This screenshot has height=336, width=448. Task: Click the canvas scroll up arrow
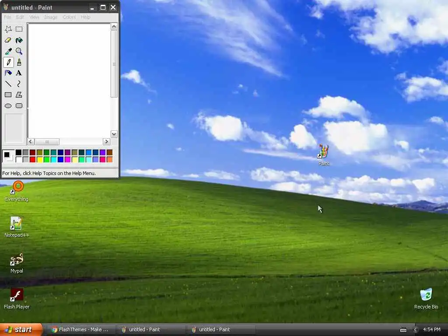coord(114,27)
